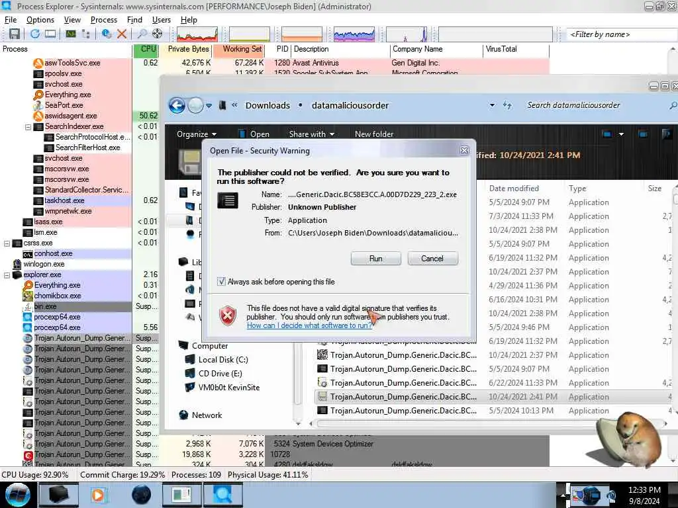The image size is (678, 508).
Task: Click the dark globe taskbar icon
Action: [141, 495]
